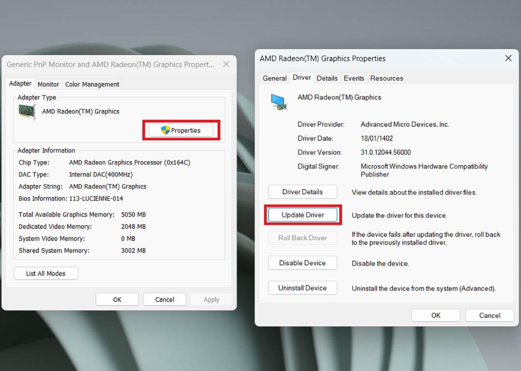Screen dimensions: 521x371
Task: Cancel the AMD Radeon Properties dialog
Action: pyautogui.click(x=490, y=316)
